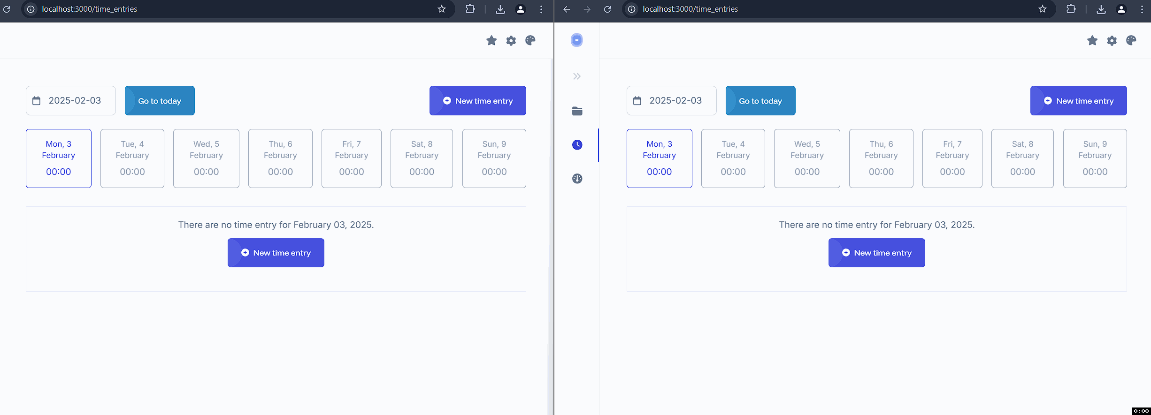Screen dimensions: 1151x415
Task: Click the localhost URL in left address bar
Action: [x=90, y=9]
